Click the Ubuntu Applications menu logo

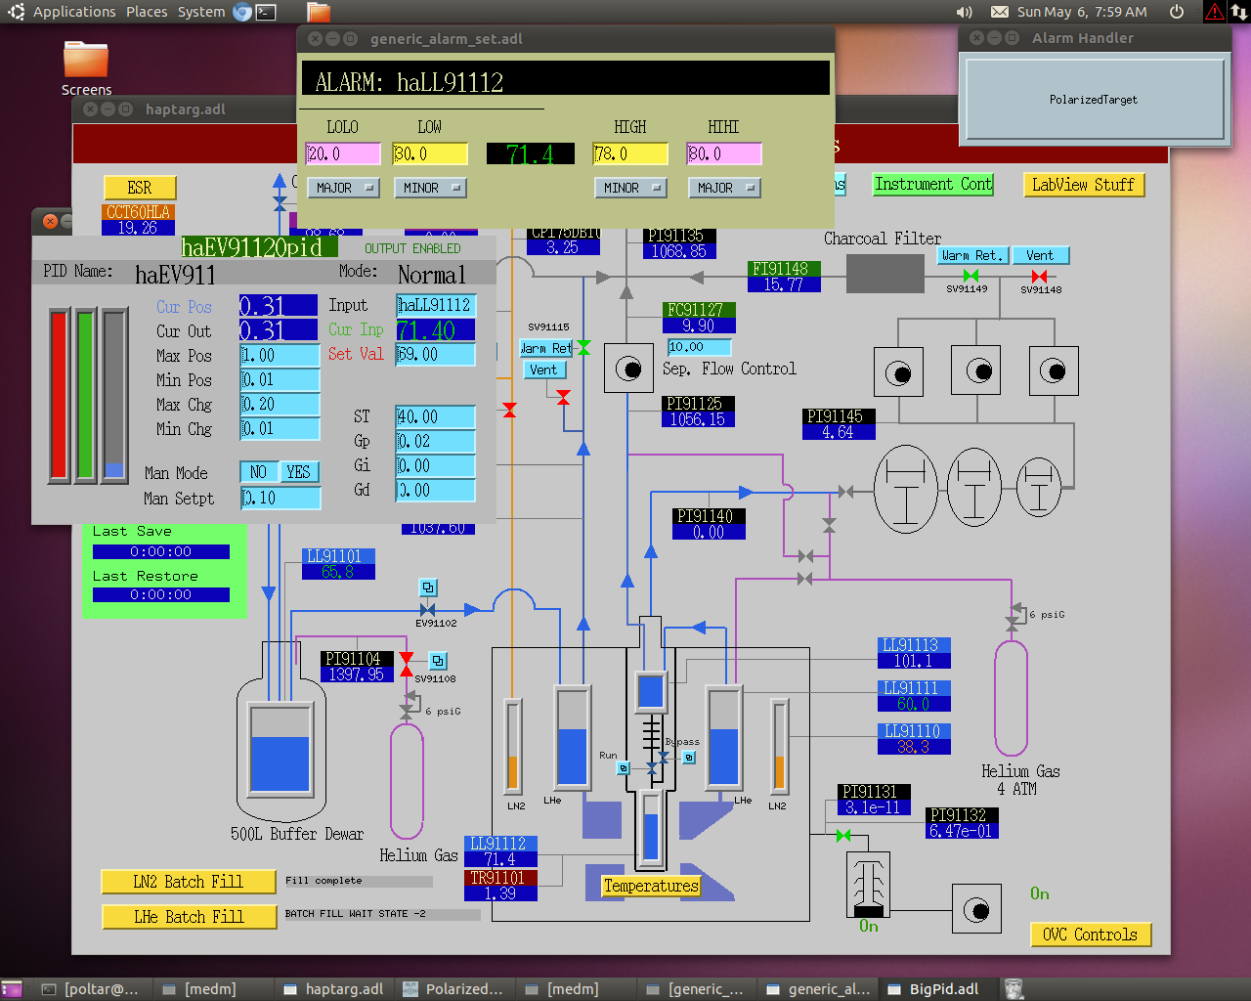click(x=16, y=12)
